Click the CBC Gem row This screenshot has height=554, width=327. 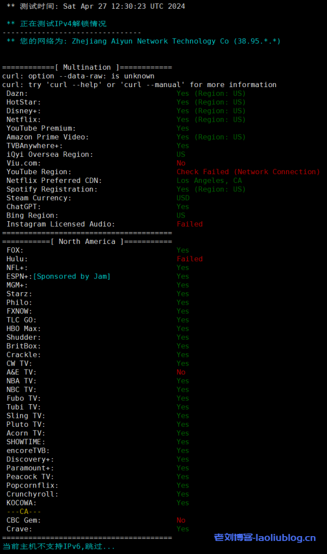point(23,520)
